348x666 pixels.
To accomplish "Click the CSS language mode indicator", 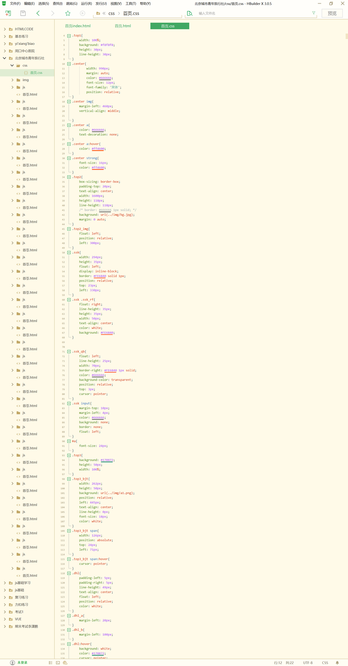I will coord(325,663).
